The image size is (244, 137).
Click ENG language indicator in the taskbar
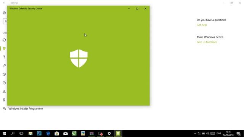point(218,134)
